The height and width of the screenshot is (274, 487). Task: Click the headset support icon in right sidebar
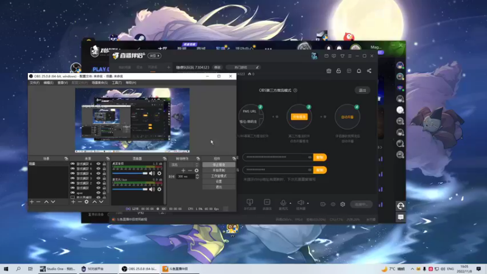401,206
